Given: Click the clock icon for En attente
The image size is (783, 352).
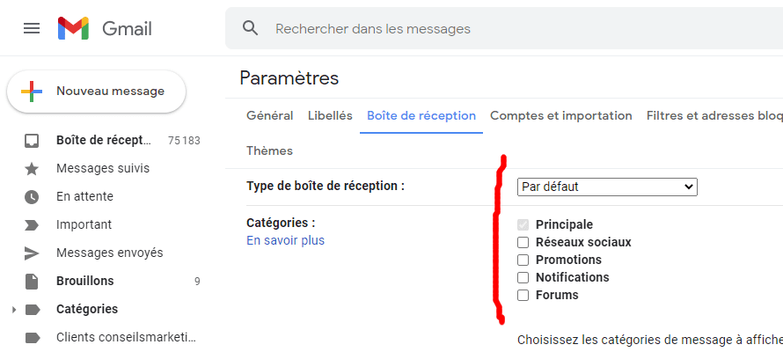Looking at the screenshot, I should [32, 197].
